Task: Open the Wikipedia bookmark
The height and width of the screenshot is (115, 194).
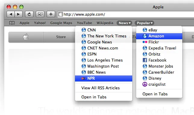Action: tap(105, 23)
